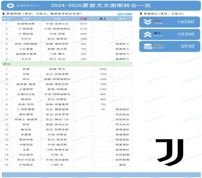Select outgoing player 拉比奥特
This screenshot has width=202, height=178.
point(26,155)
